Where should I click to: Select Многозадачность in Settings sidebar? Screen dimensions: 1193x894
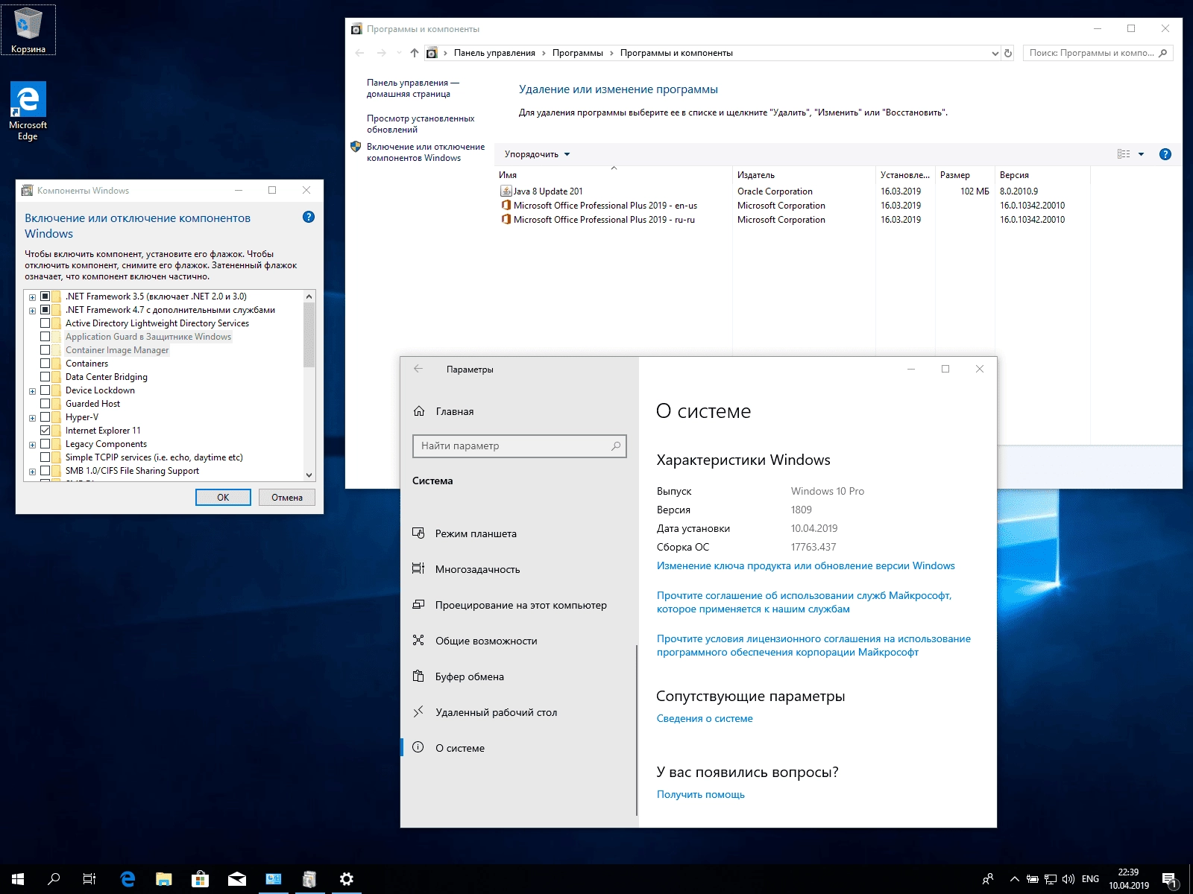[518, 569]
